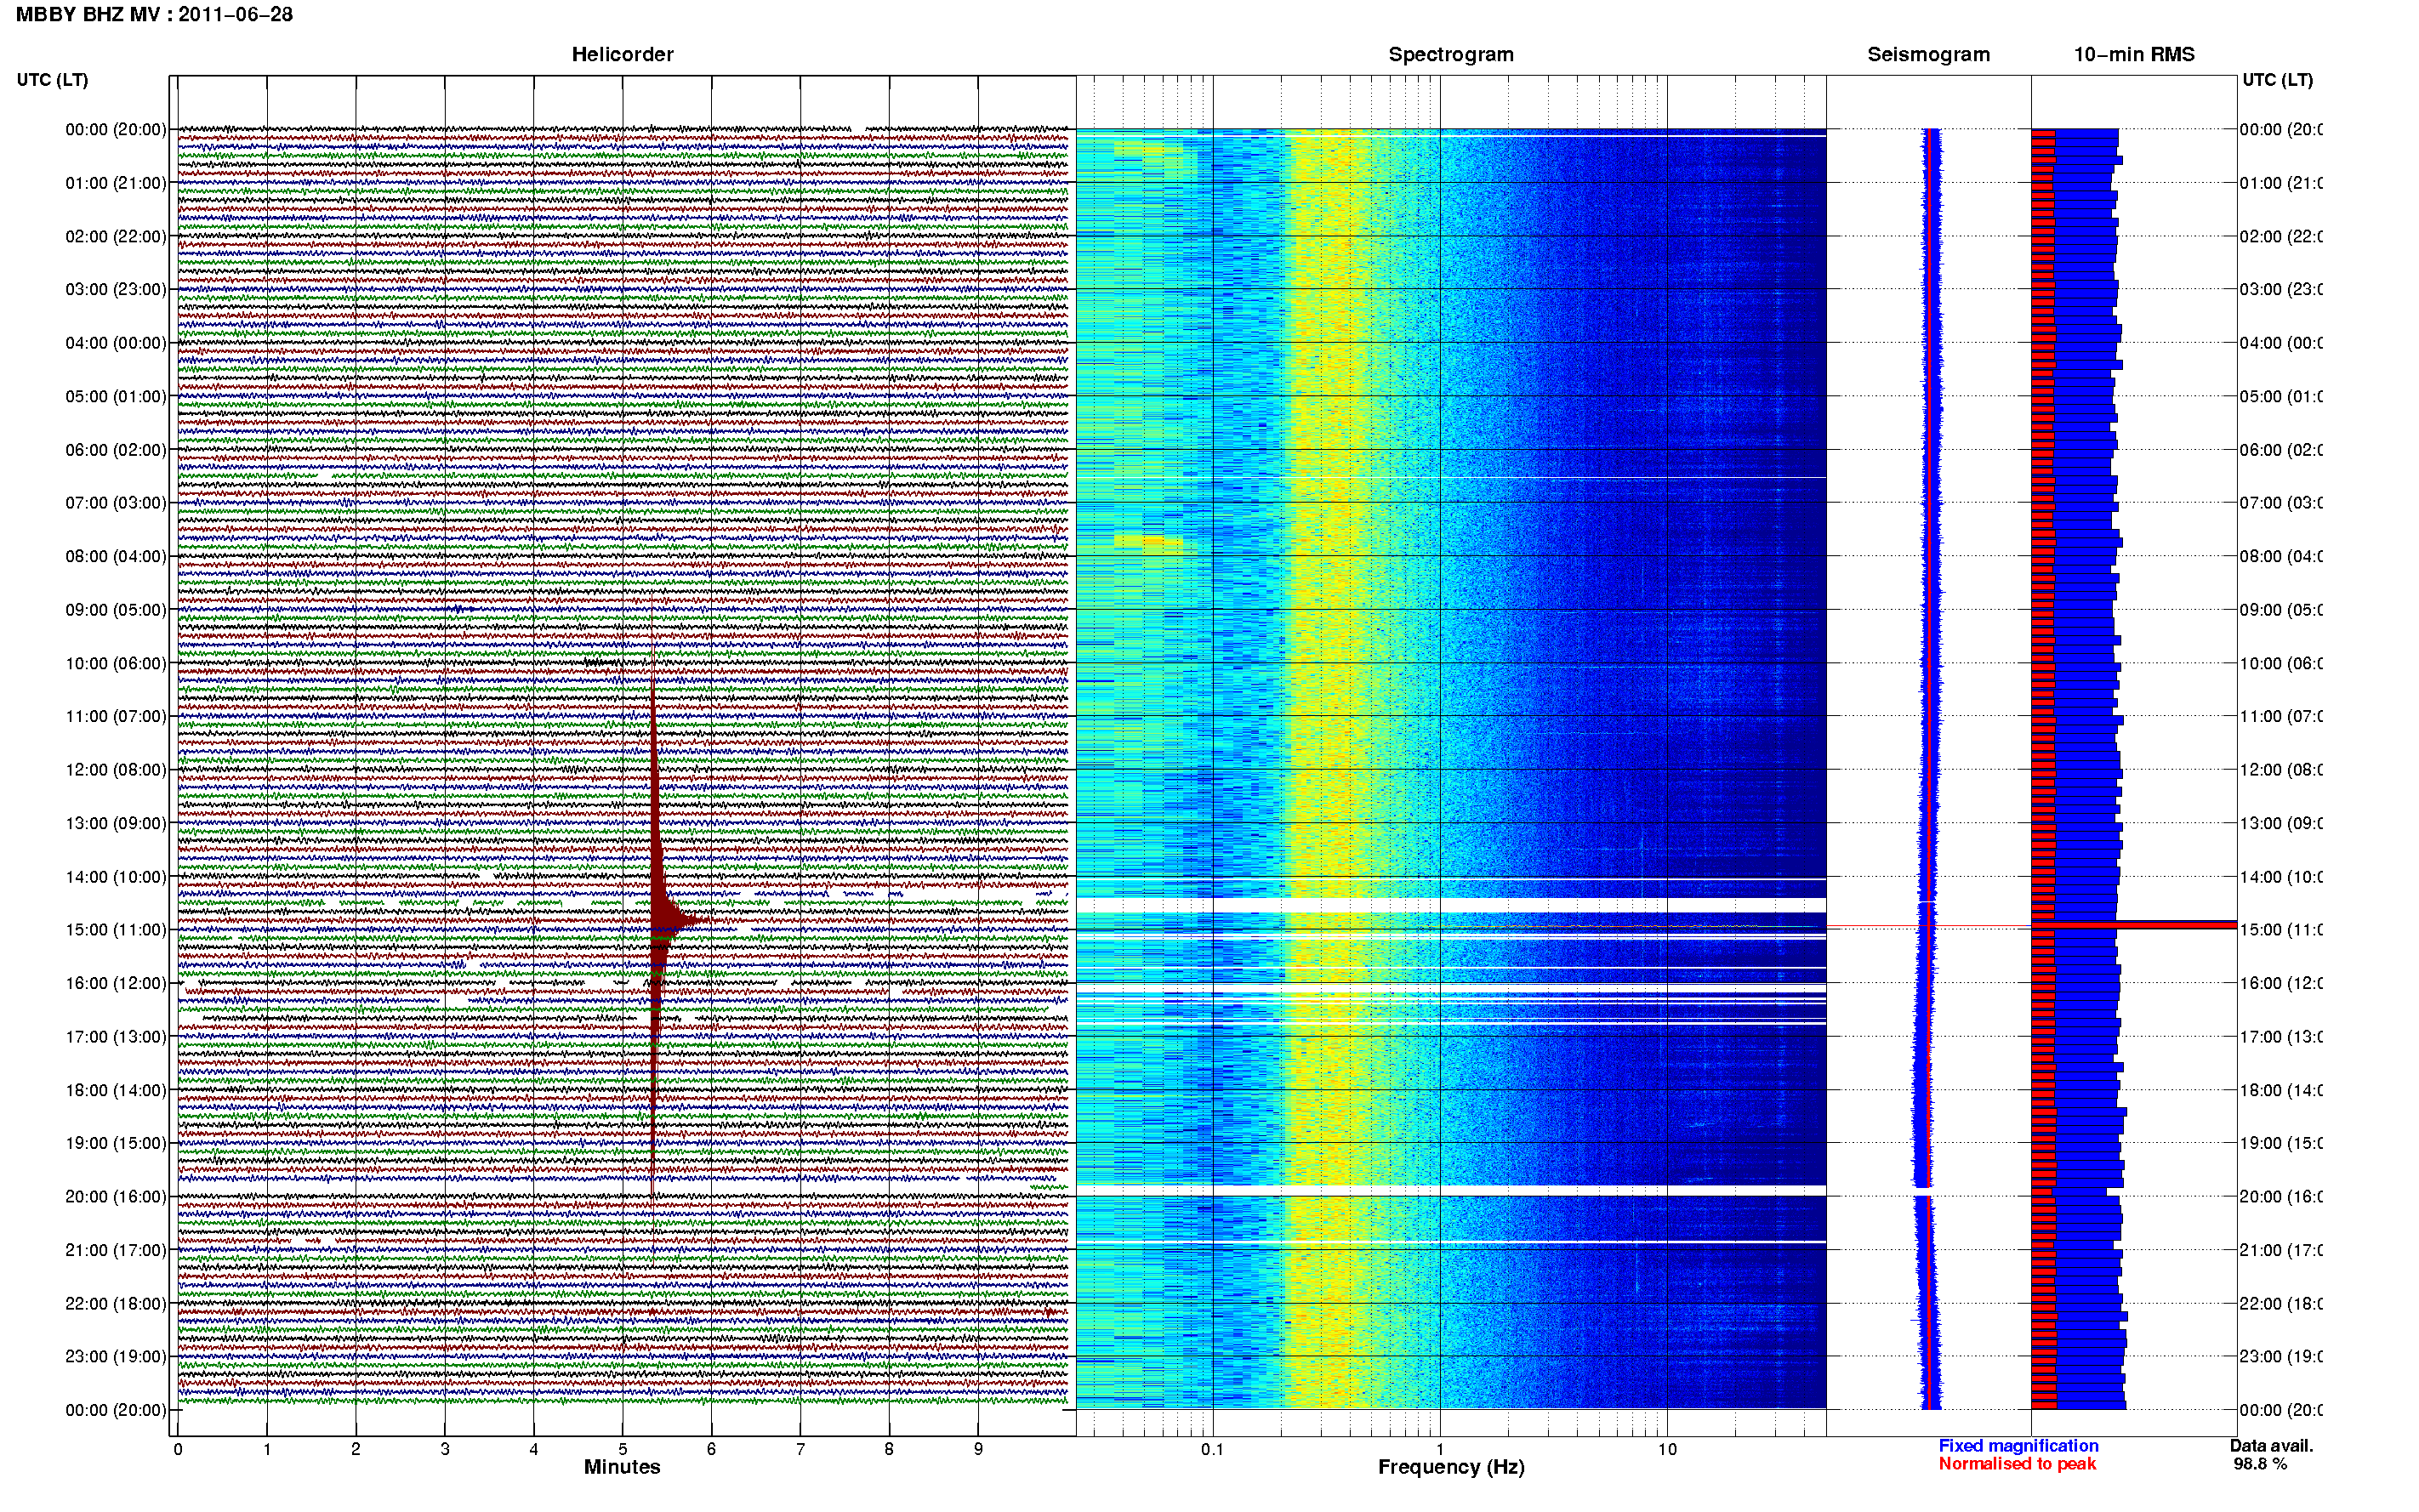Click '08:00 (04:00)' on the left time axis
The height and width of the screenshot is (1512, 2419).
[116, 556]
